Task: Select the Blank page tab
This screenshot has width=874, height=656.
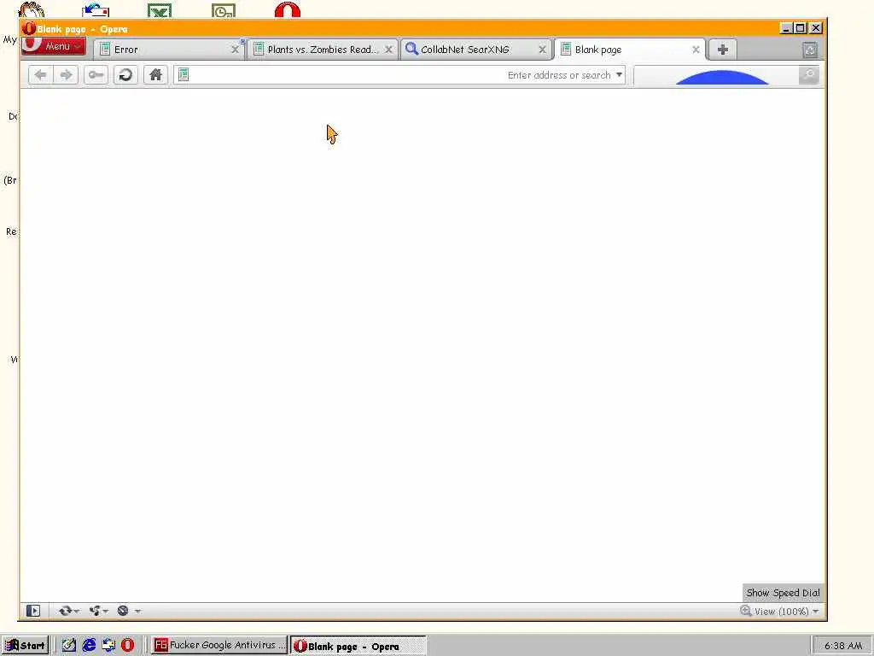Action: point(631,49)
